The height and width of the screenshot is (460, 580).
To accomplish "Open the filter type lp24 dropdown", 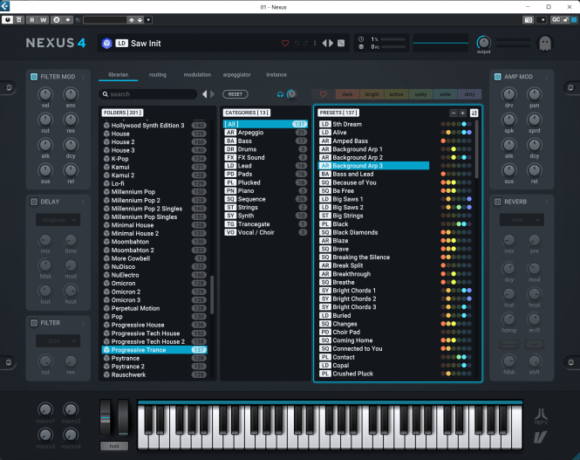I will (58, 340).
